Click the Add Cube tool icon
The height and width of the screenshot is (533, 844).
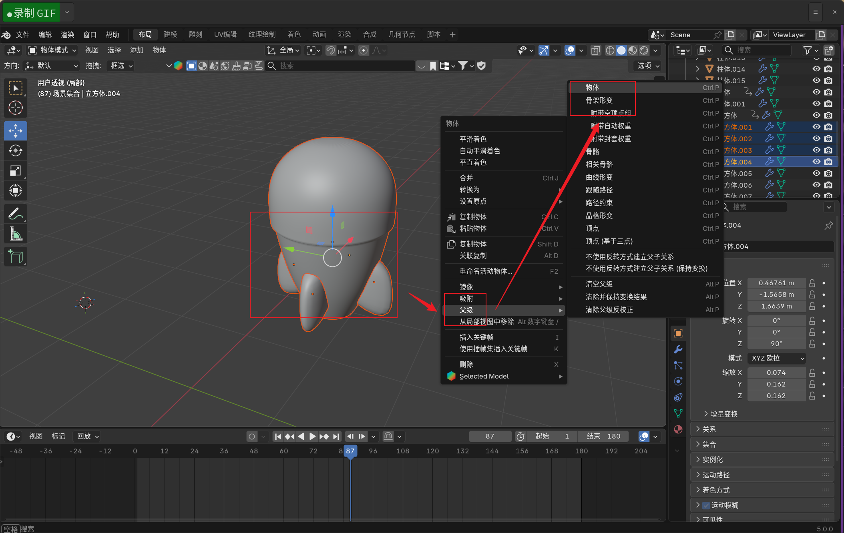pos(16,256)
